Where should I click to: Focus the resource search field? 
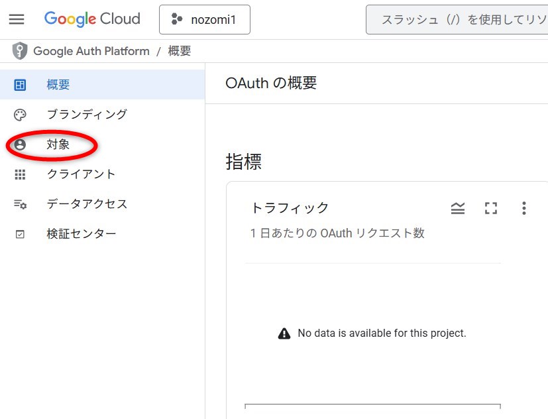[x=457, y=20]
